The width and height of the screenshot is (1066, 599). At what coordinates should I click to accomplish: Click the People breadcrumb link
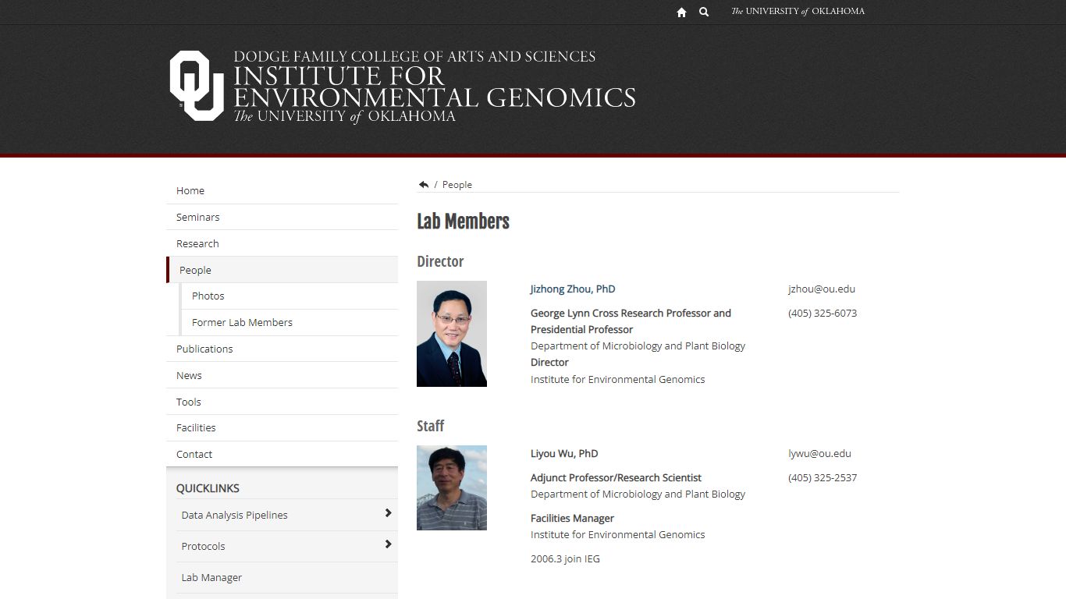(x=457, y=185)
